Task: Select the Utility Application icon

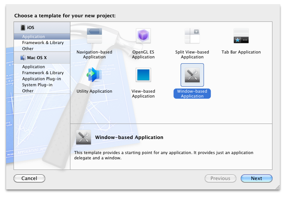Action: 94,75
